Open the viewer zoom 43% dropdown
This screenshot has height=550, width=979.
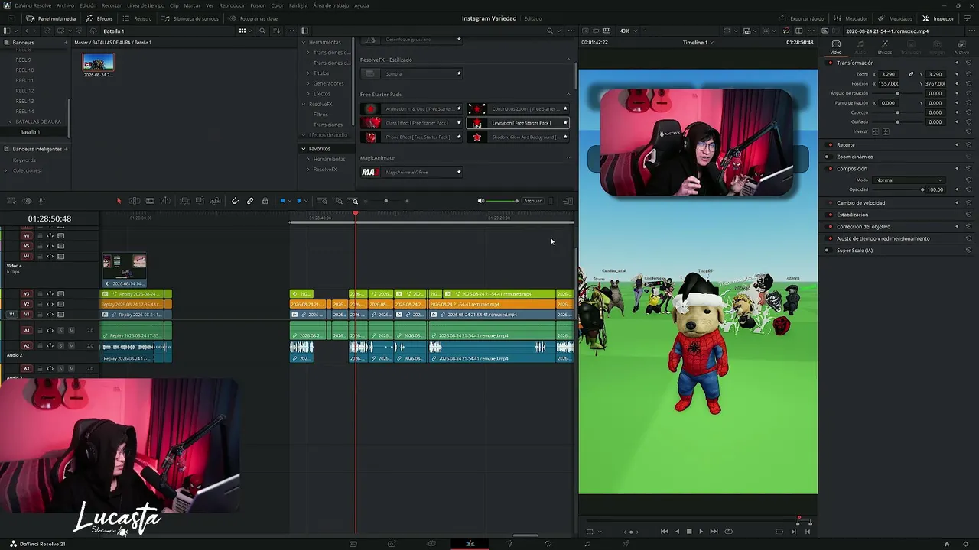pos(628,31)
